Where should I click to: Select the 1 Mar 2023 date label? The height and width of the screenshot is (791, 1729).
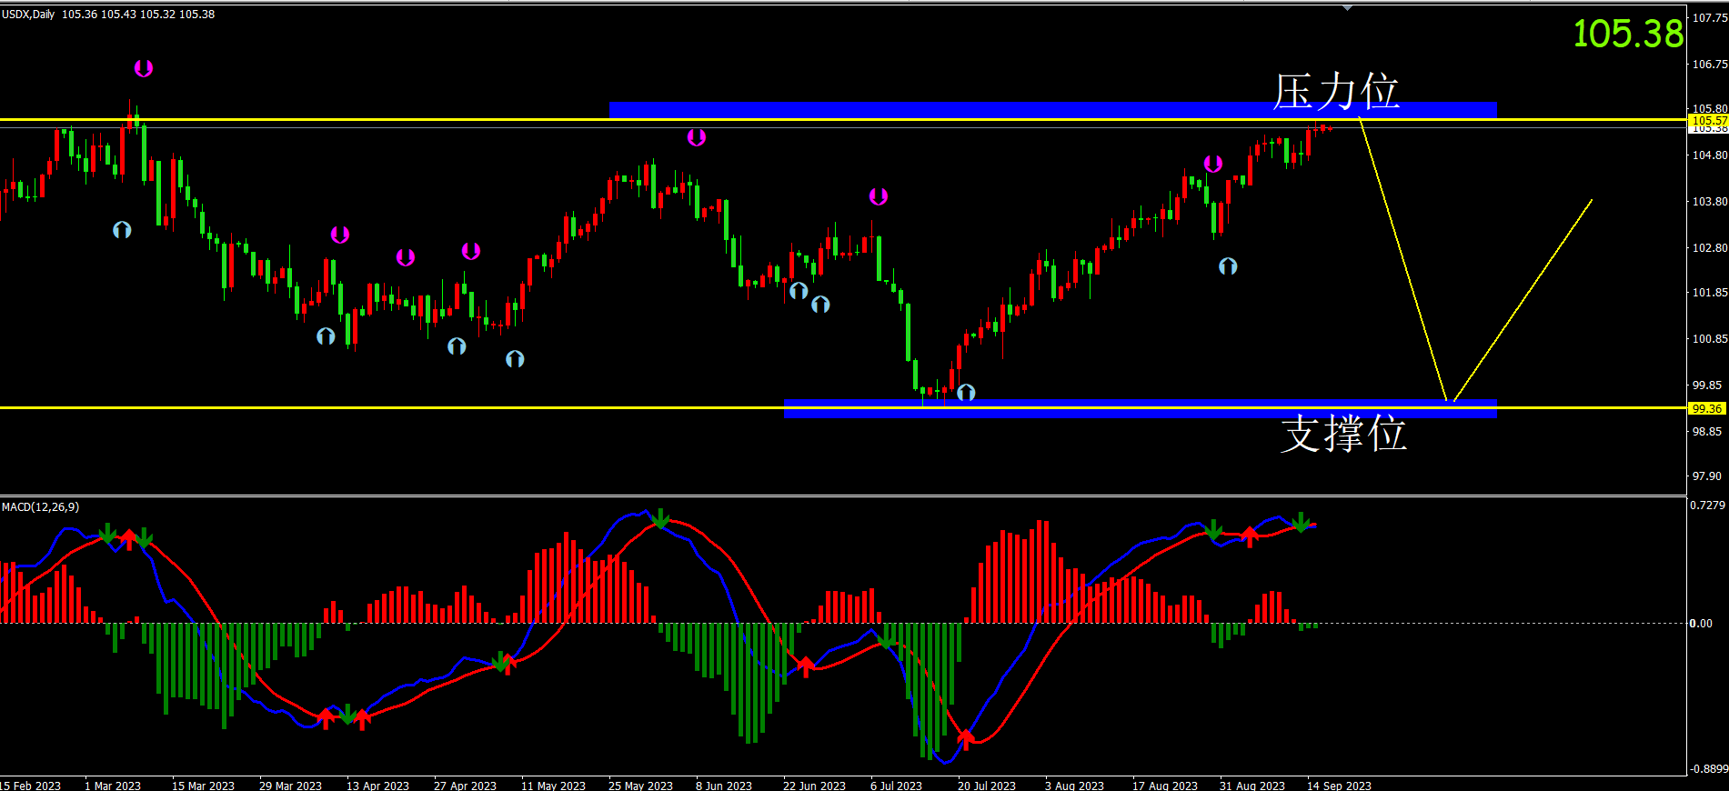tap(113, 786)
